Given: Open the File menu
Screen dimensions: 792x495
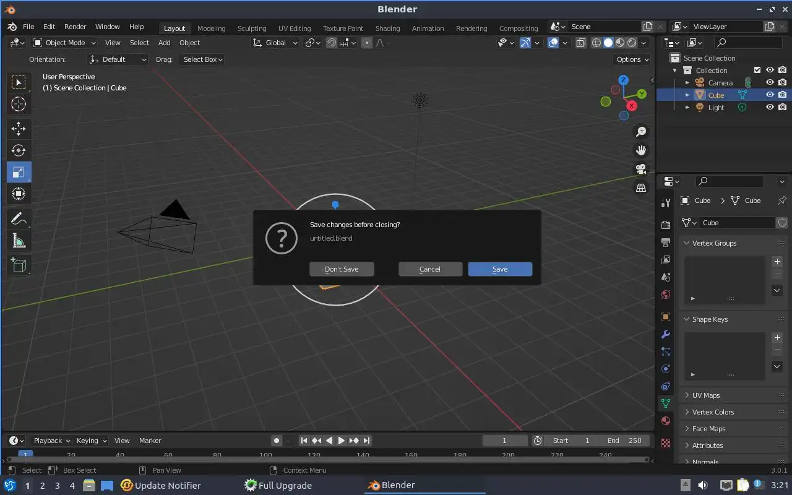Looking at the screenshot, I should pos(28,27).
